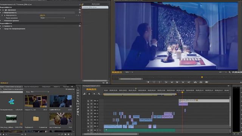Click Find magnifier icon in Project panel

click(x=62, y=134)
